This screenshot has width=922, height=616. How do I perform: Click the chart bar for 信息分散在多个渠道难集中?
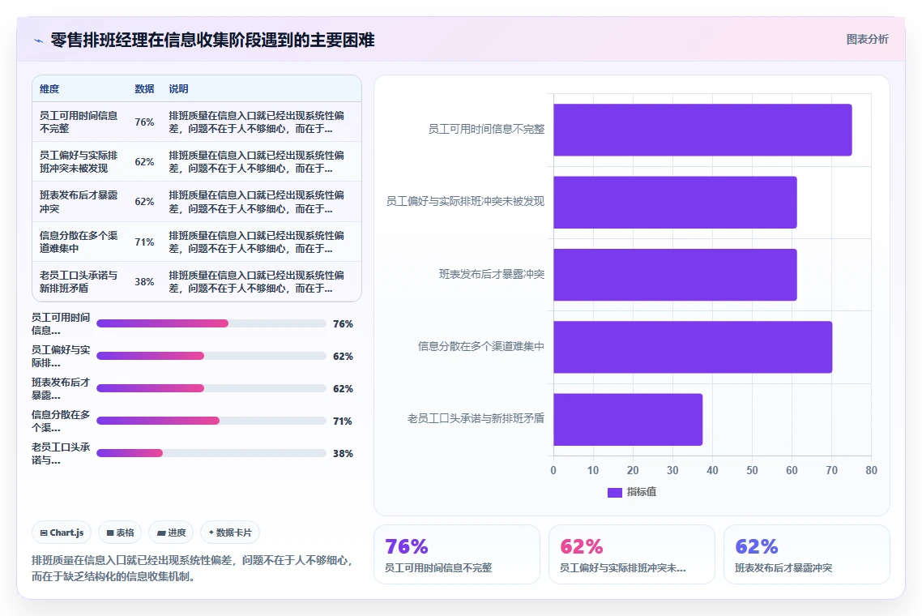(x=693, y=347)
